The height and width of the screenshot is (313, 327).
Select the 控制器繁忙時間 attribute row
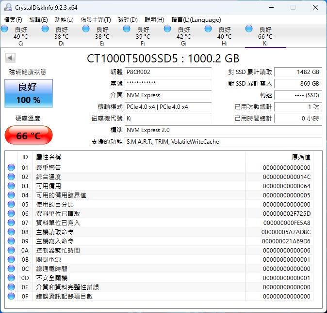(159, 250)
